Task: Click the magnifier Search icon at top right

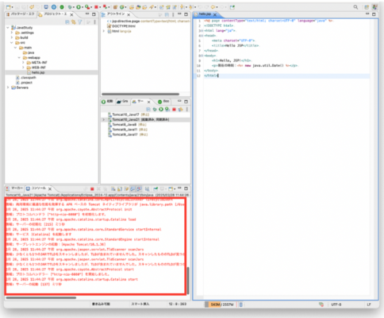Action: click(x=355, y=7)
